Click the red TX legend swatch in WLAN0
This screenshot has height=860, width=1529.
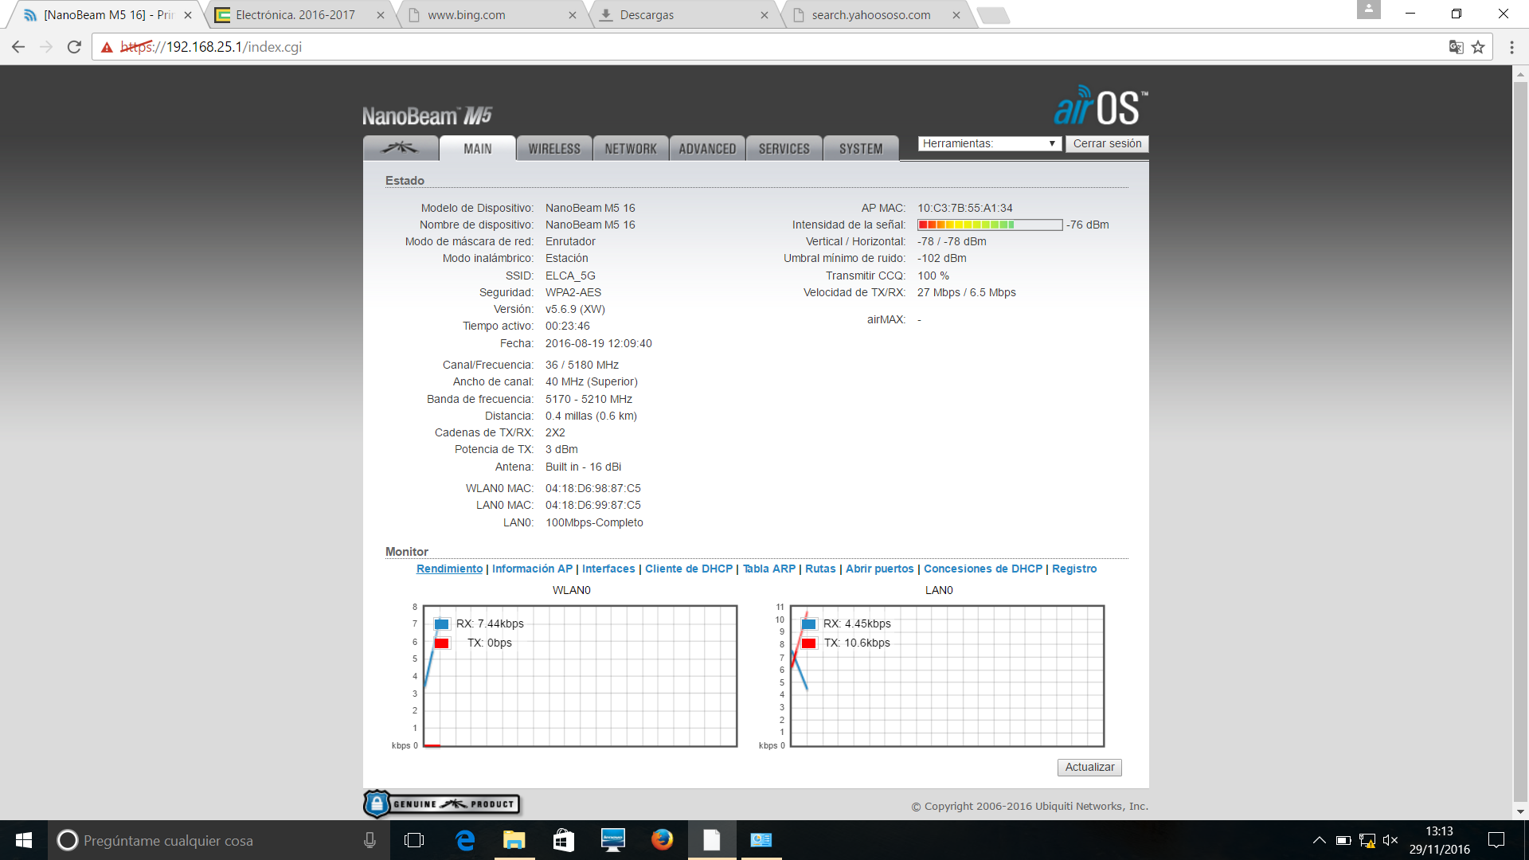pyautogui.click(x=442, y=643)
